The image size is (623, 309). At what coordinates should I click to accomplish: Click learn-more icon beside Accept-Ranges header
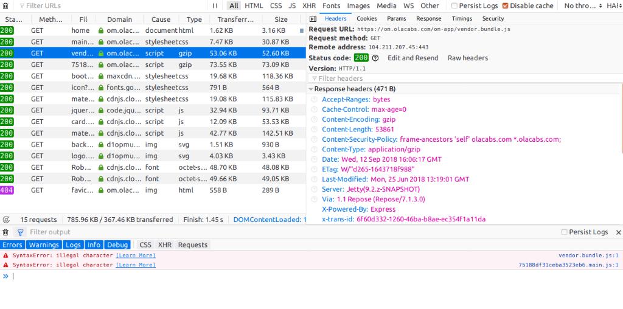pyautogui.click(x=315, y=100)
